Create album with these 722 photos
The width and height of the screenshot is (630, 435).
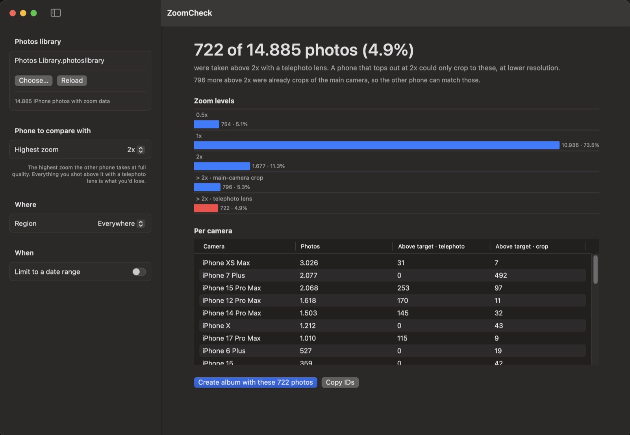click(x=256, y=382)
